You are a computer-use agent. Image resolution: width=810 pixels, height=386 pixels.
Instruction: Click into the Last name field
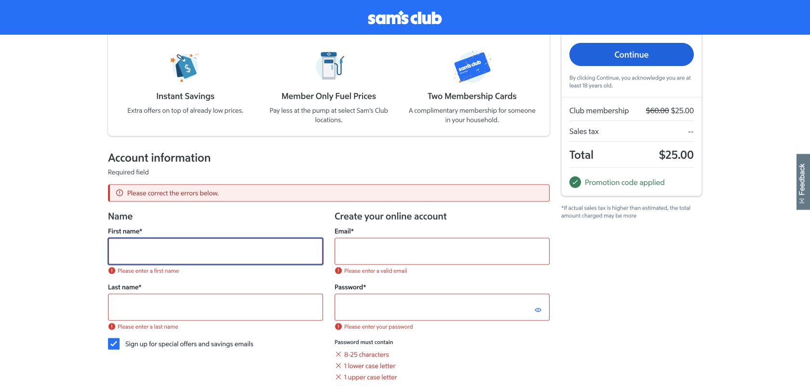point(216,307)
